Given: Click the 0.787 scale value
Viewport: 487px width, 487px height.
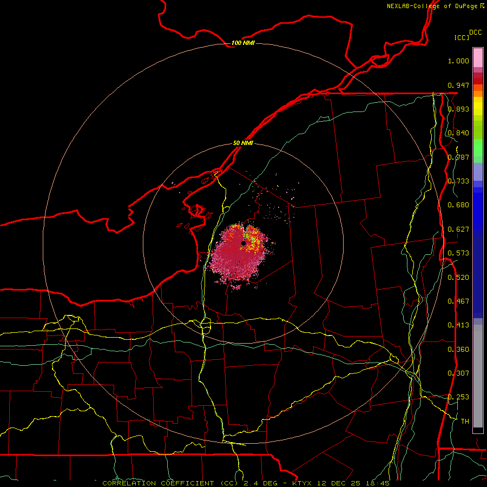Looking at the screenshot, I should pos(458,157).
